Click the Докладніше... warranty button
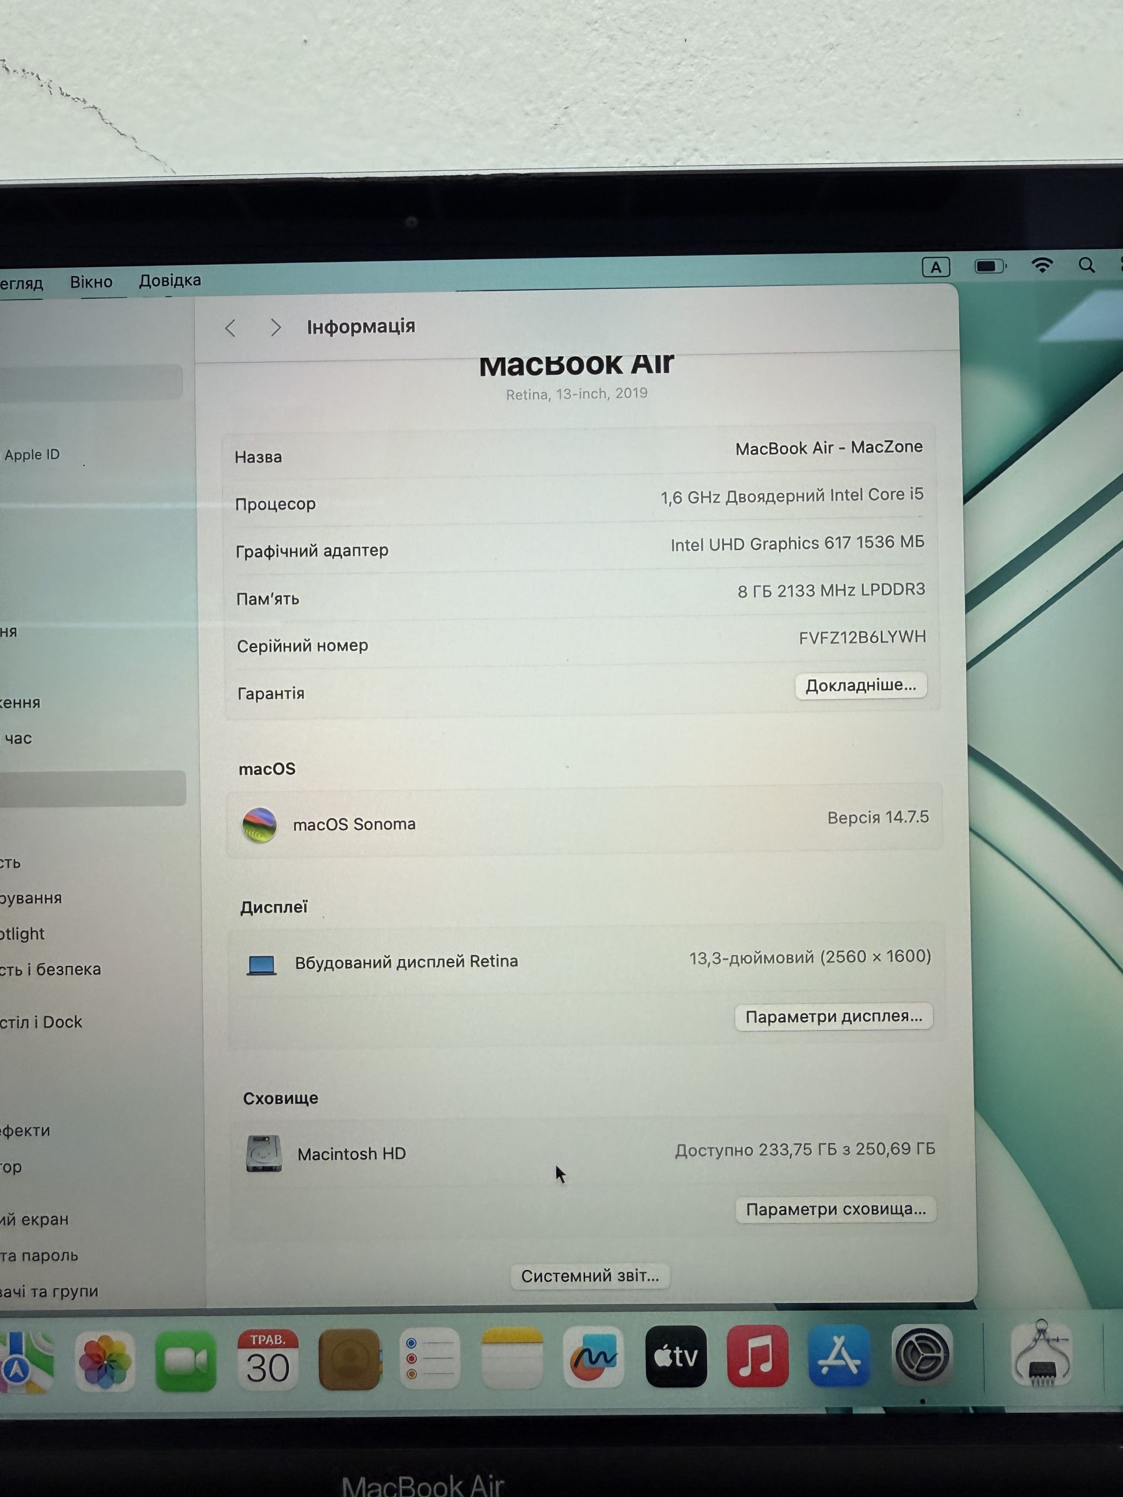This screenshot has height=1497, width=1123. point(860,685)
